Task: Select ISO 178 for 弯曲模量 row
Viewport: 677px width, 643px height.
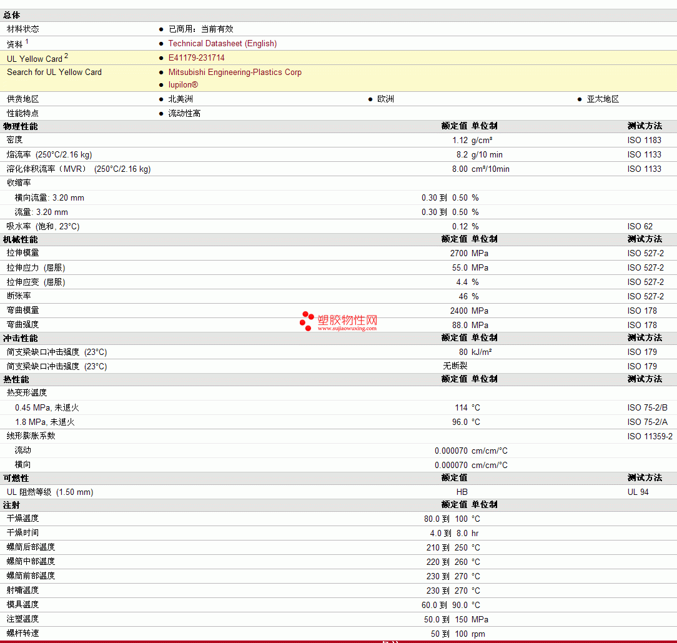Action: 642,311
